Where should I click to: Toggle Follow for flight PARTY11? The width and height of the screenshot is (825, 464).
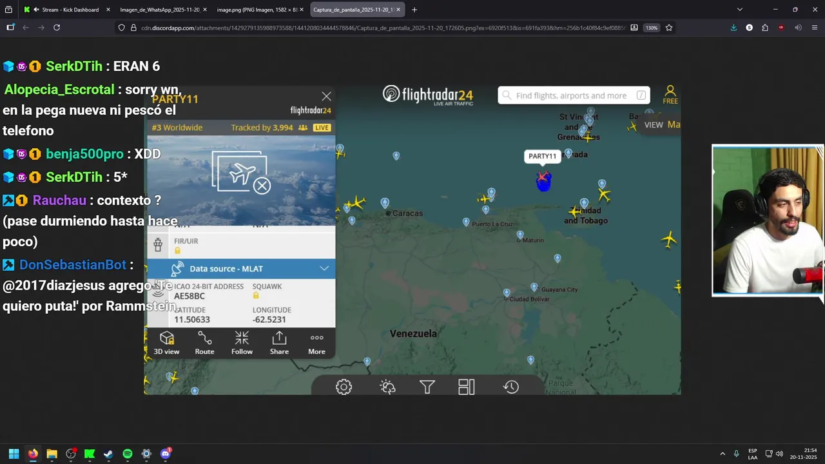point(242,343)
